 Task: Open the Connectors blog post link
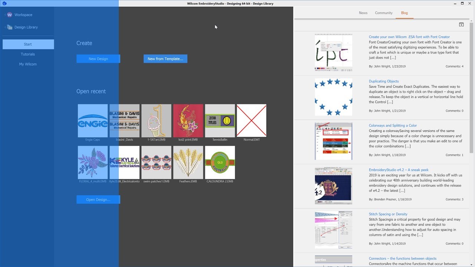(403, 258)
